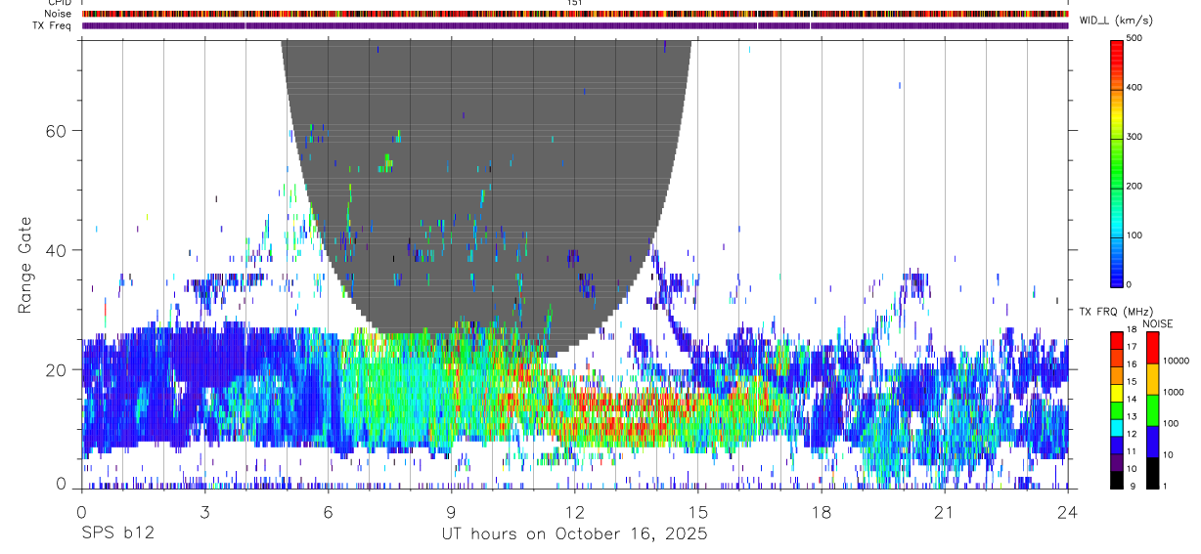The image size is (1201, 554).
Task: Click the 6 hour tick on UT axis
Action: click(329, 512)
